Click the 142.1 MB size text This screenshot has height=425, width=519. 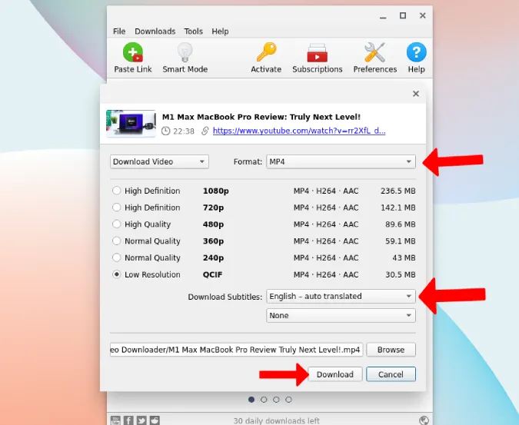coord(398,208)
